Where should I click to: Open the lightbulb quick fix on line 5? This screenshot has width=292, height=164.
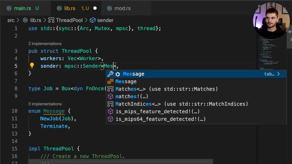[32, 66]
